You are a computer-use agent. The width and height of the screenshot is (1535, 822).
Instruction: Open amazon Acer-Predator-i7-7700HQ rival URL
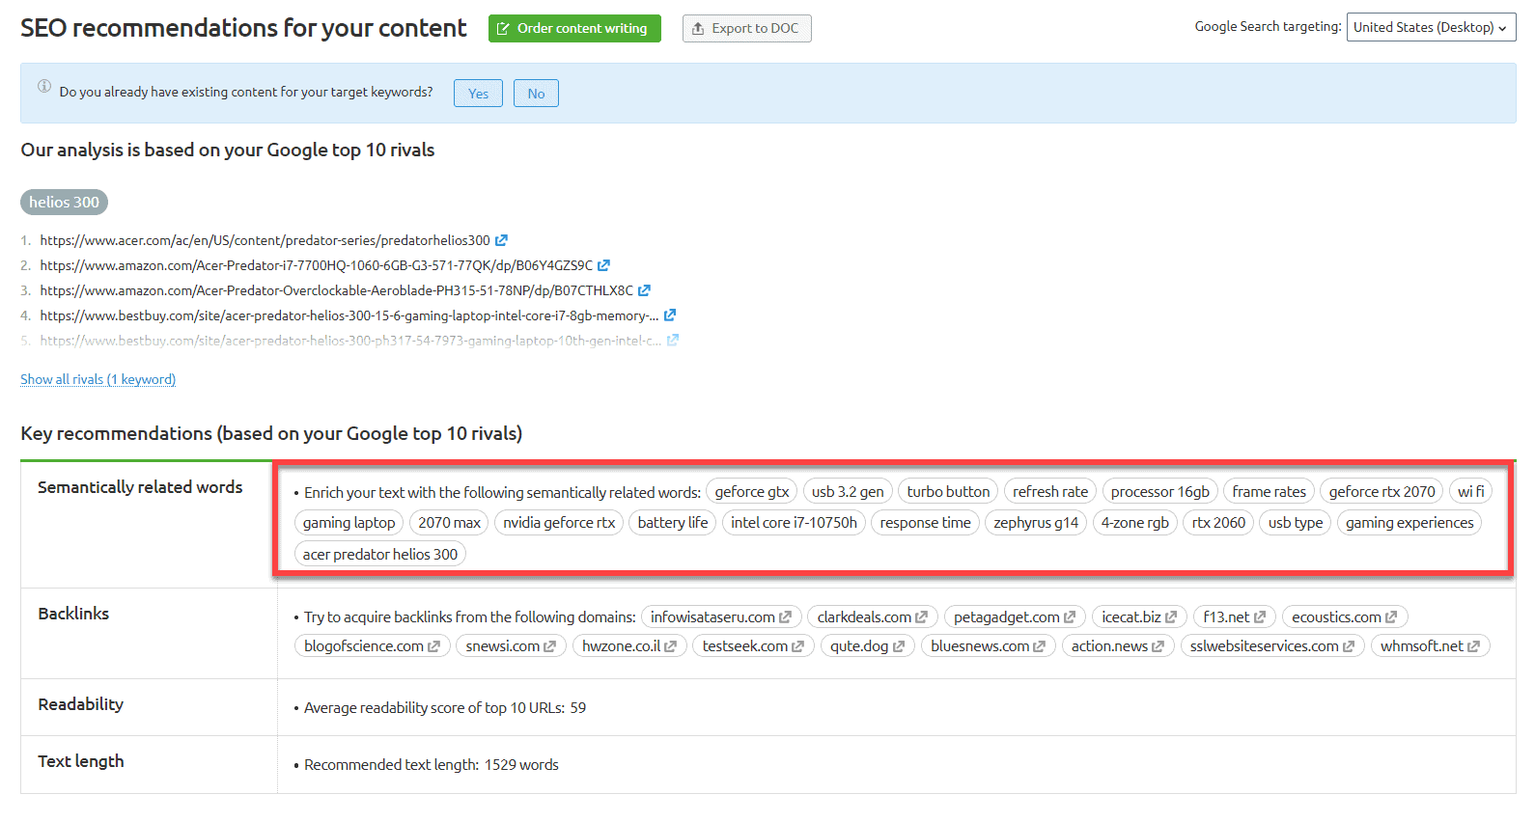(x=316, y=265)
